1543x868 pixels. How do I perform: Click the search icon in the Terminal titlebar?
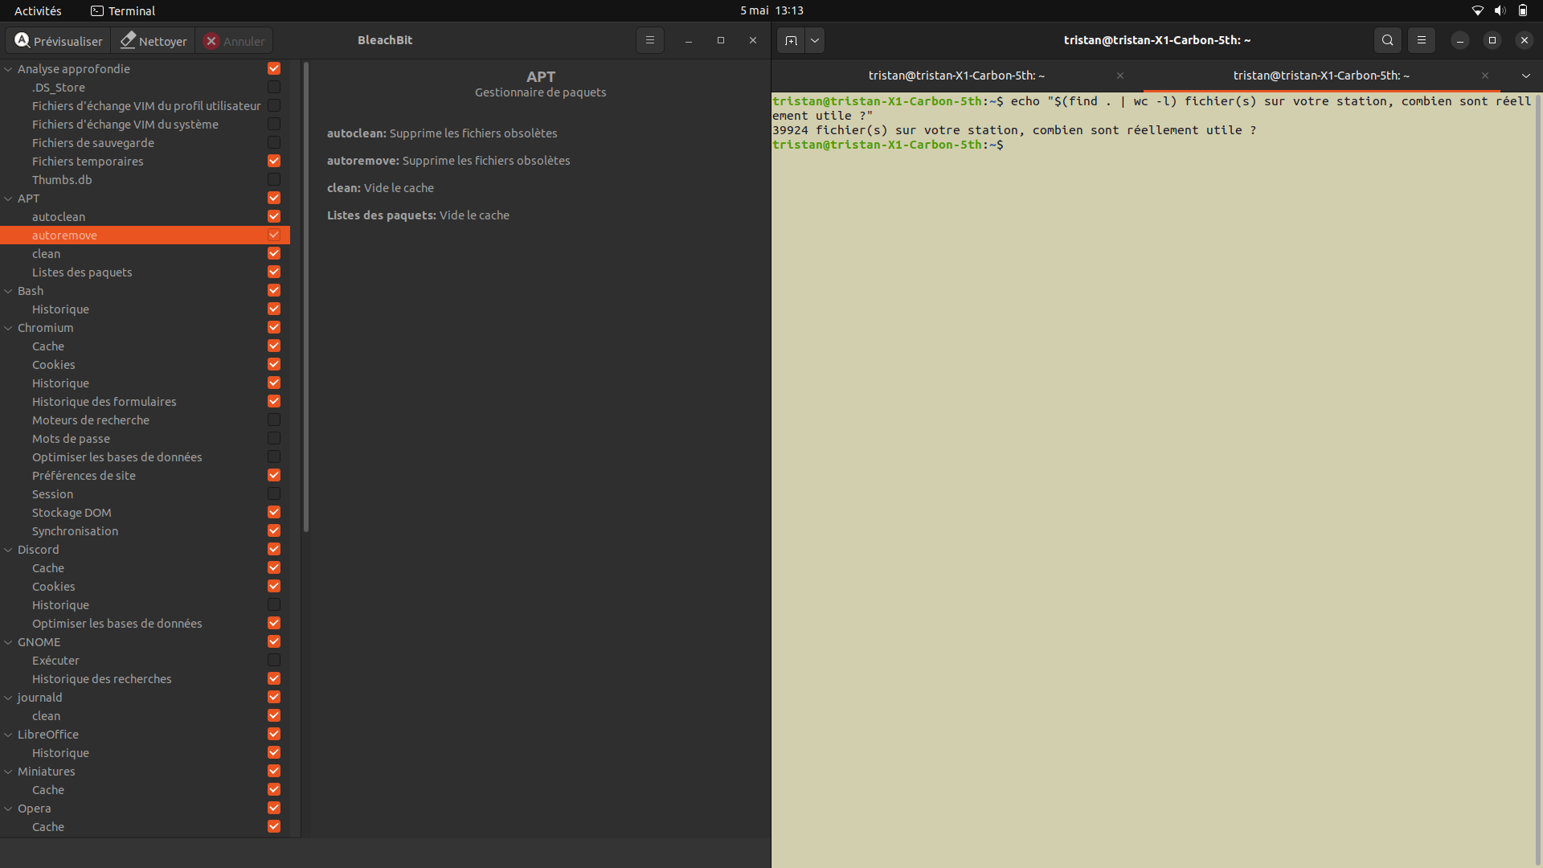coord(1387,40)
